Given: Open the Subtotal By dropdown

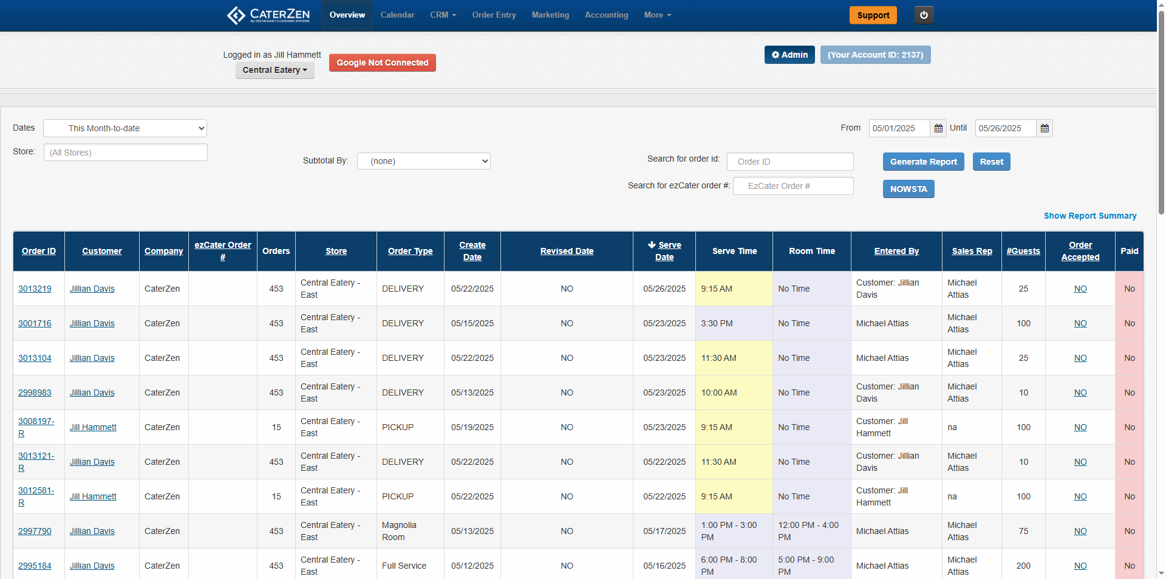Looking at the screenshot, I should pyautogui.click(x=423, y=161).
